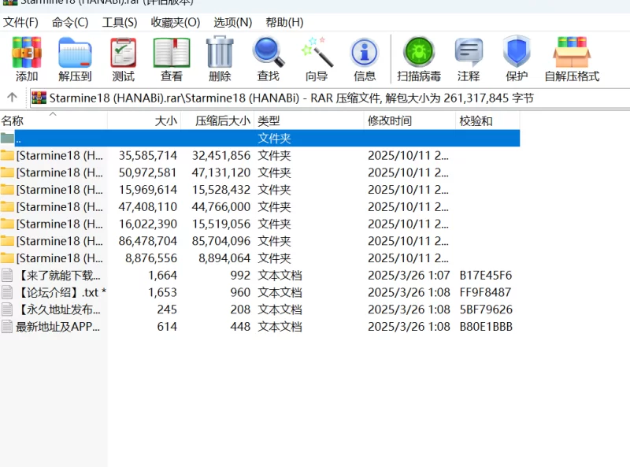The image size is (630, 467).
Task: Launch the 向导 (Wizard) wand icon
Action: click(x=316, y=53)
